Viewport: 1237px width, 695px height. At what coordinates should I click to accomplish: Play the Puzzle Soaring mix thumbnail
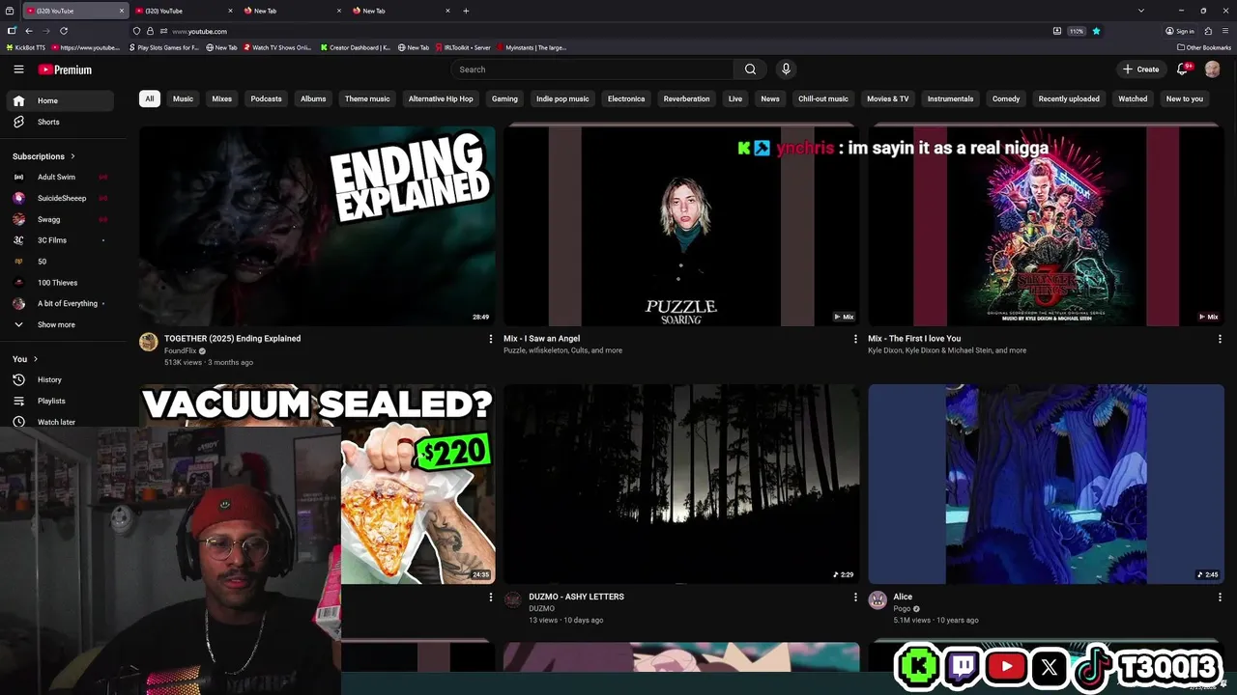point(681,226)
